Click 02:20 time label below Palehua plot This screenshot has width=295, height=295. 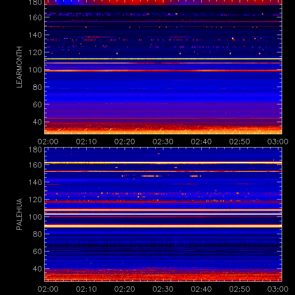tap(125, 289)
